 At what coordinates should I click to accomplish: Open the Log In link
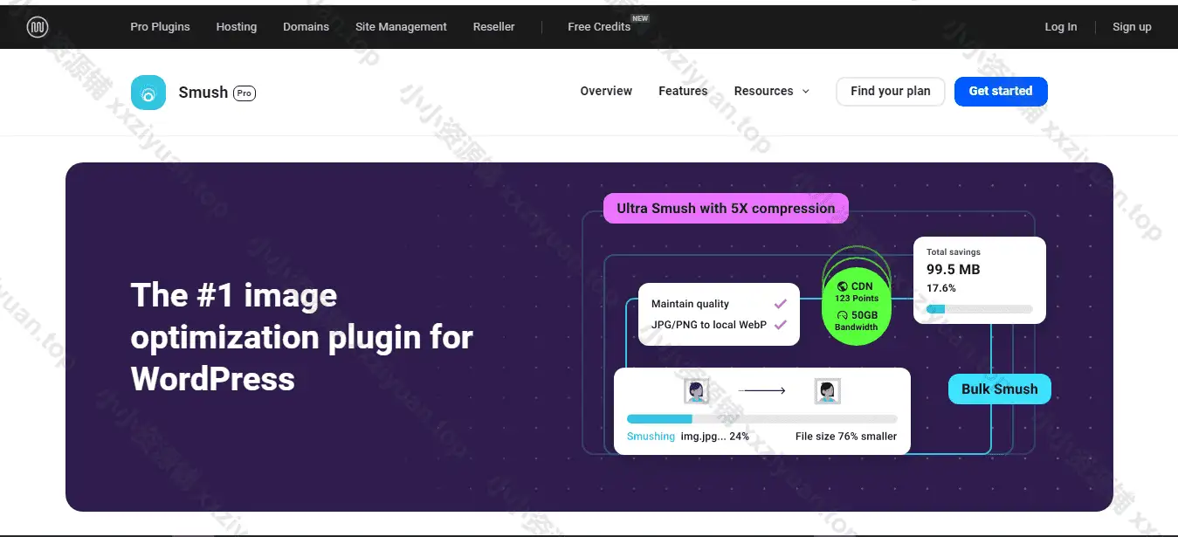pyautogui.click(x=1060, y=27)
